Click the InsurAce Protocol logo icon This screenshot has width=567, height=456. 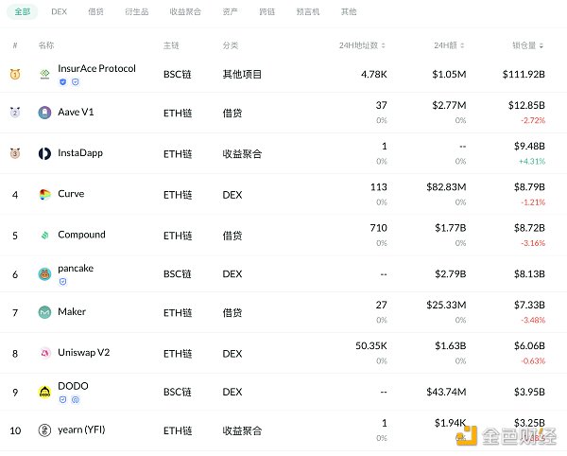click(x=44, y=74)
